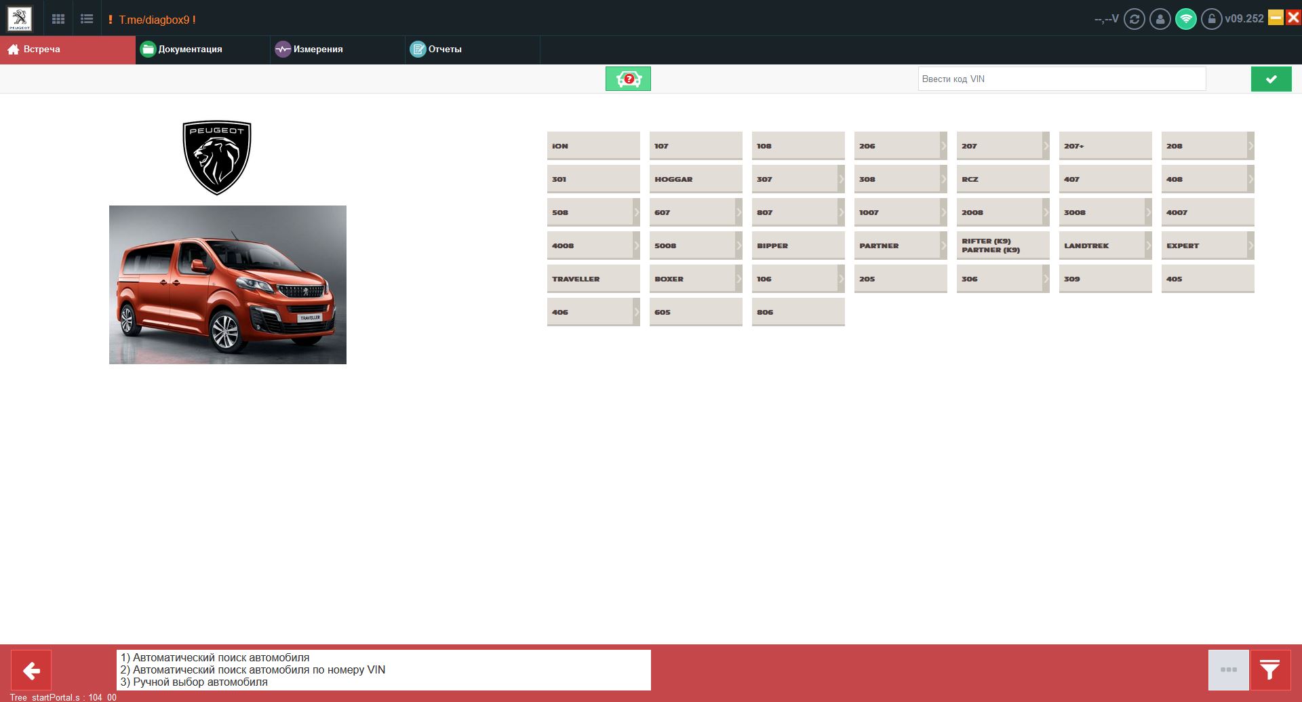This screenshot has width=1302, height=702.
Task: Close the DiagBox window
Action: tap(1293, 17)
